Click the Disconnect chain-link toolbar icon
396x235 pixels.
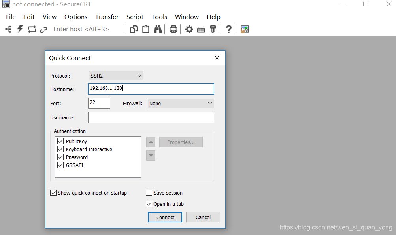43,30
